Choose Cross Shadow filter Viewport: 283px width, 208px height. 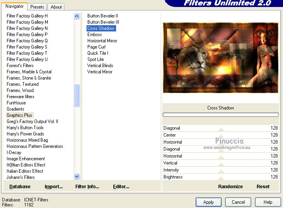tap(101, 28)
